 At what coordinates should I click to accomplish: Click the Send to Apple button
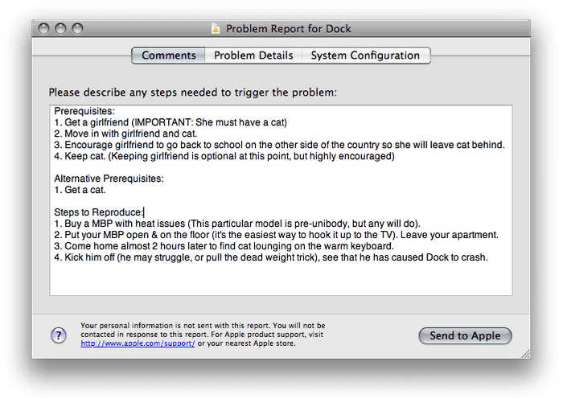pos(466,335)
